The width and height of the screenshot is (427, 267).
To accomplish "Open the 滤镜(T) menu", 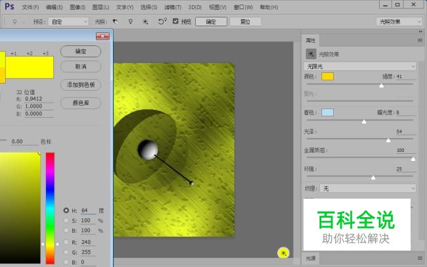I will (173, 7).
